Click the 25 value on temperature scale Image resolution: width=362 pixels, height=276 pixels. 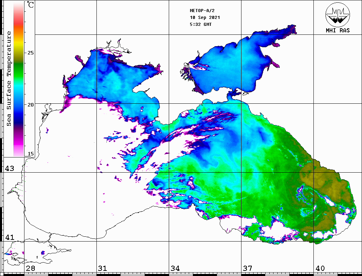tap(30, 53)
